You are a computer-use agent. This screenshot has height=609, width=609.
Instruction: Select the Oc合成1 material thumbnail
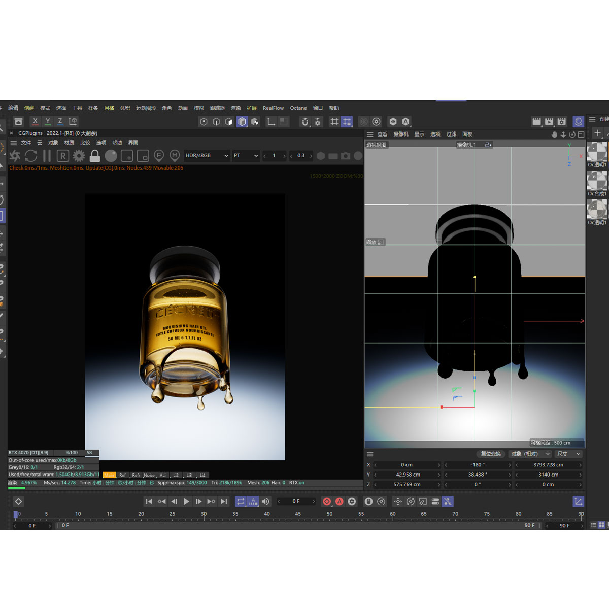click(597, 181)
